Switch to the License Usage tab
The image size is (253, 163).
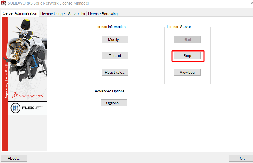(52, 14)
